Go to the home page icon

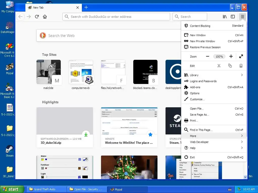[x=45, y=17]
